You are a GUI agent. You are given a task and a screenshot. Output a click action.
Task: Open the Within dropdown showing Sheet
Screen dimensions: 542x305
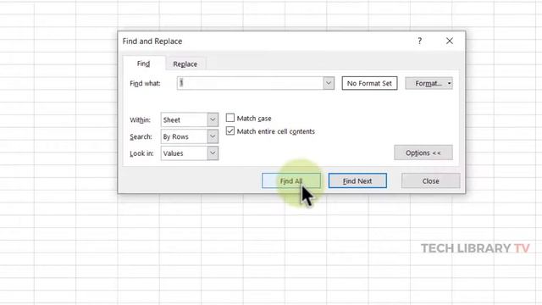190,120
